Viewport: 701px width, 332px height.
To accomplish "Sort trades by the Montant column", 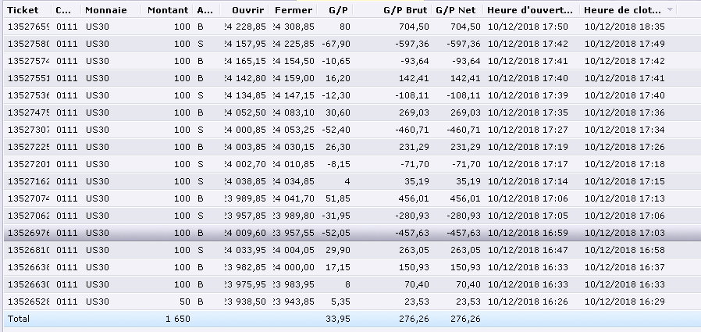I will click(x=169, y=11).
